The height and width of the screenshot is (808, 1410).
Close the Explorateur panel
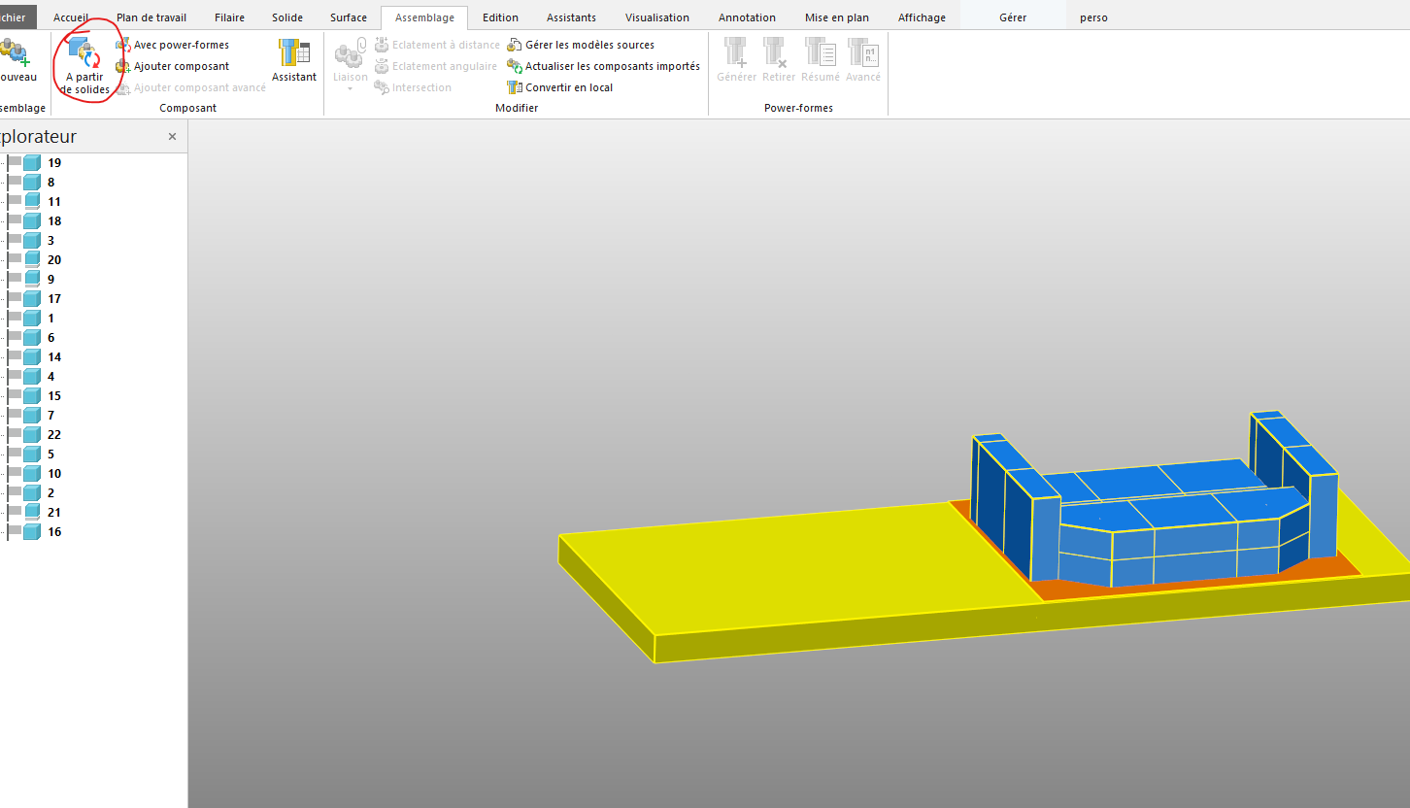coord(172,137)
